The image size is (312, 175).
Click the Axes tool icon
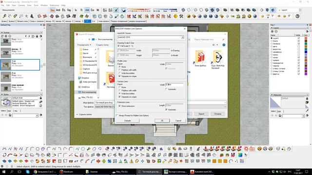[x=26, y=16]
